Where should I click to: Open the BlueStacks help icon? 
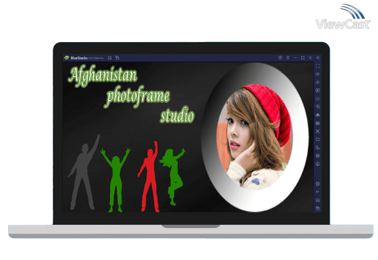click(x=280, y=58)
